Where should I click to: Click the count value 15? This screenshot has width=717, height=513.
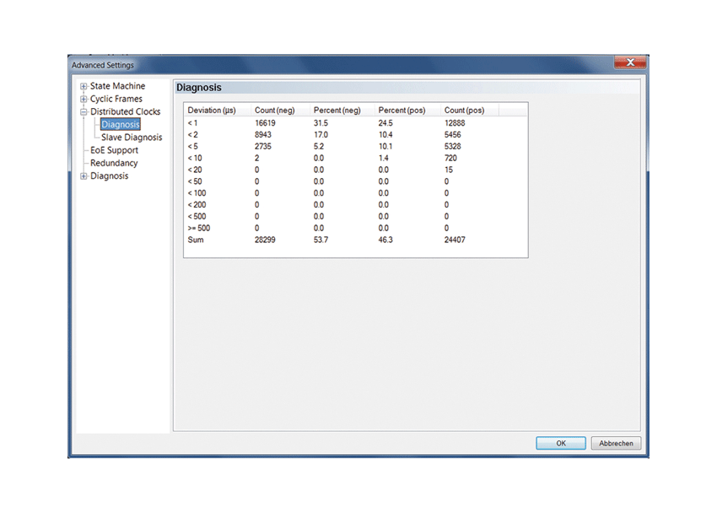tap(449, 170)
